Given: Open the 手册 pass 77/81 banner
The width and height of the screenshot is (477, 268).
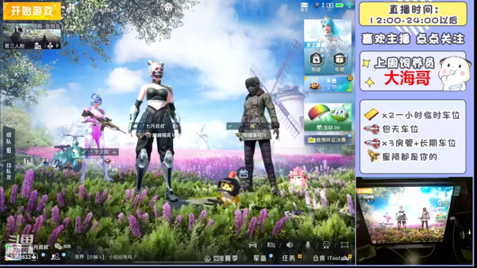Looking at the screenshot, I should pos(328,84).
